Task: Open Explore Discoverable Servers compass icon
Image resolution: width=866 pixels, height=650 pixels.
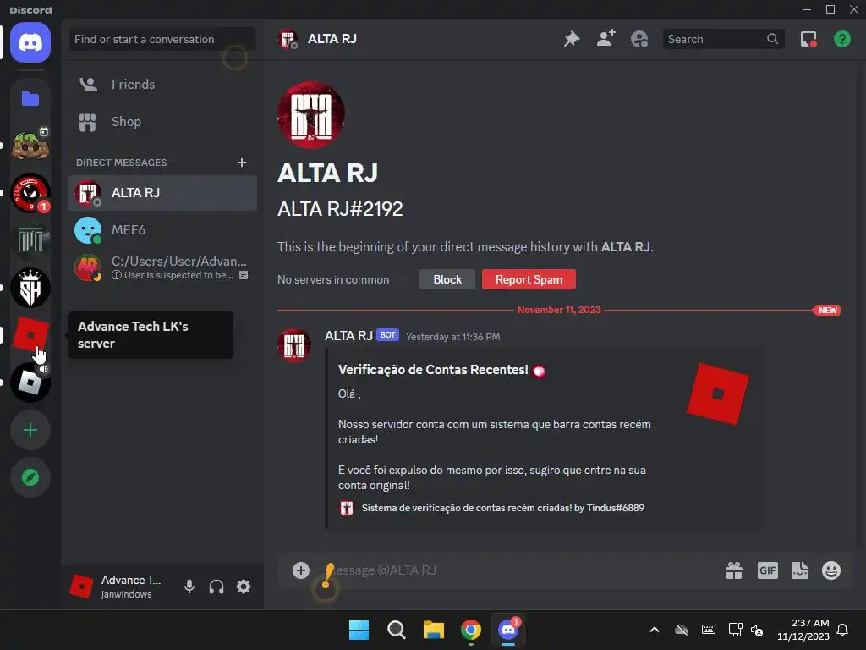Action: tap(30, 477)
